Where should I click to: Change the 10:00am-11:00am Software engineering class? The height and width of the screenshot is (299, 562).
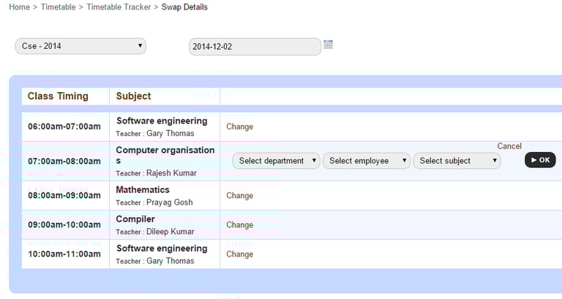(239, 254)
